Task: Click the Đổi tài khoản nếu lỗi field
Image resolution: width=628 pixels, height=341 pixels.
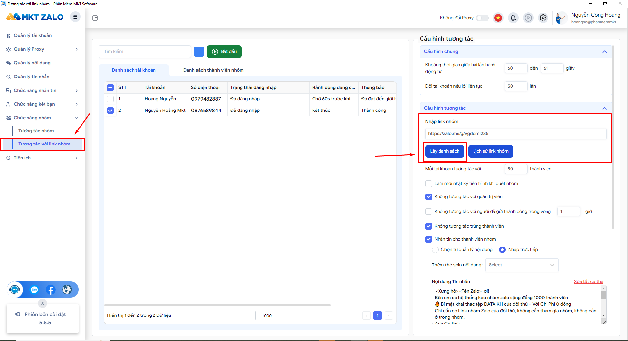Action: (516, 86)
